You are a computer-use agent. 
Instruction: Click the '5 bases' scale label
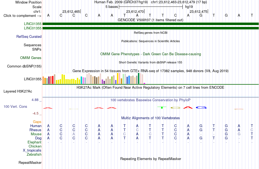[x=112, y=7]
